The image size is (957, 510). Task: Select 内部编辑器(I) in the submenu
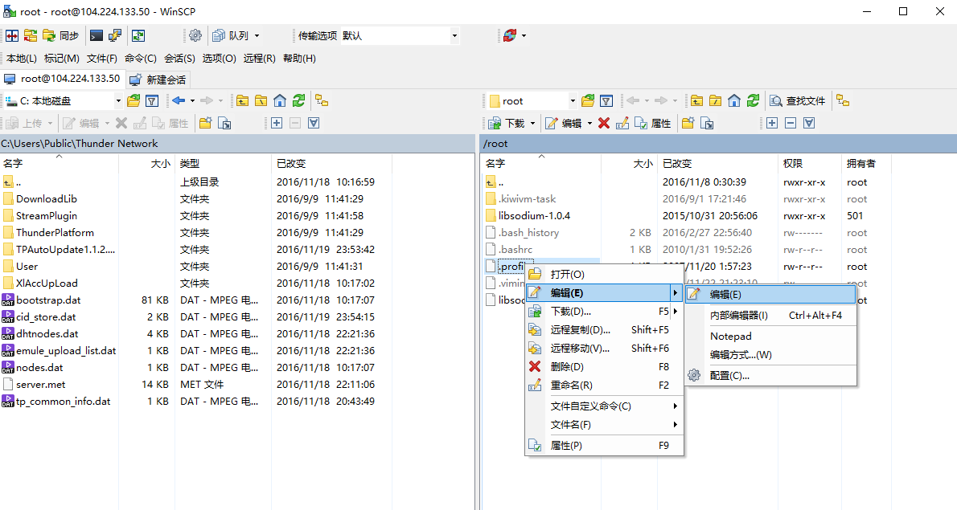point(771,315)
